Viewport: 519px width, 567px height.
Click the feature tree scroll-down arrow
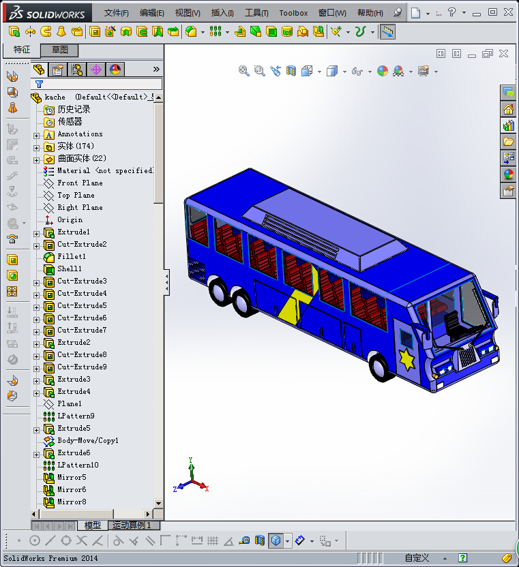(x=158, y=503)
